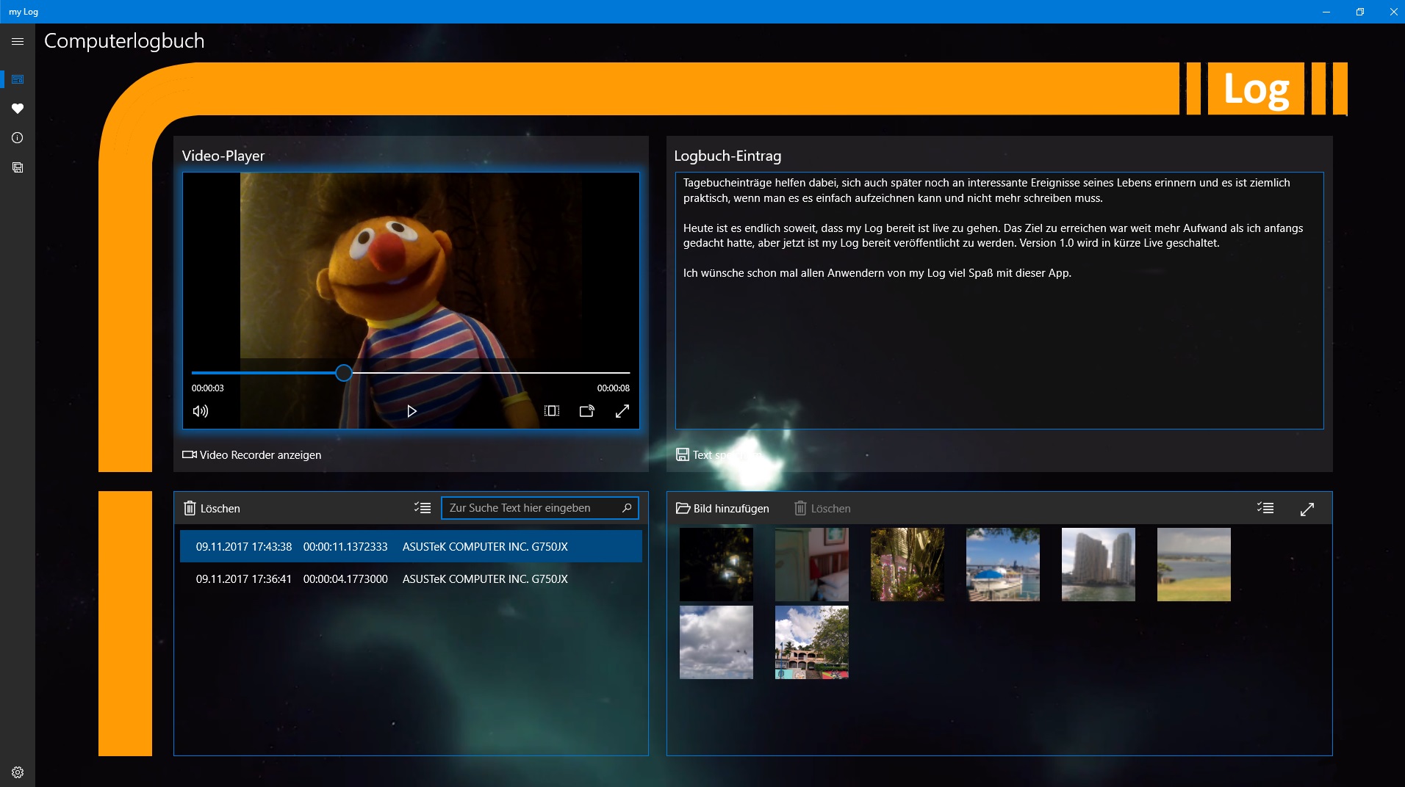Screen dimensions: 1405x787
Task: Open the hamburger navigation menu
Action: (18, 42)
